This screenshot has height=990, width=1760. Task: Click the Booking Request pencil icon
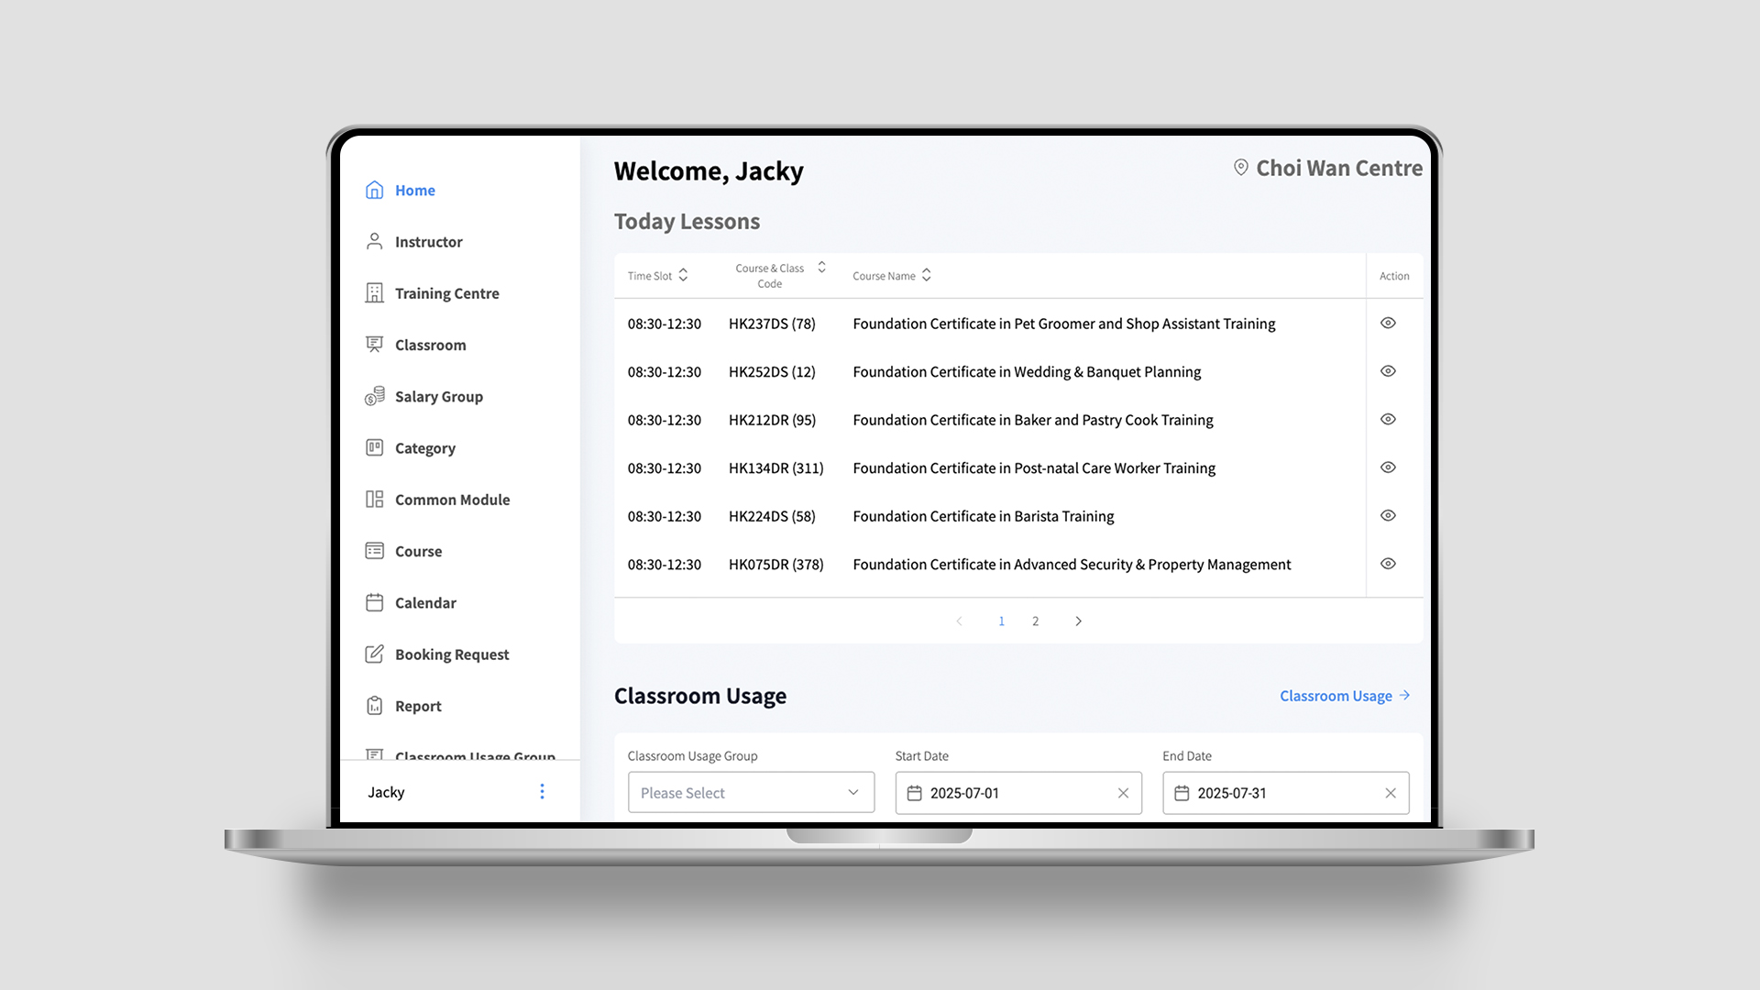tap(374, 654)
